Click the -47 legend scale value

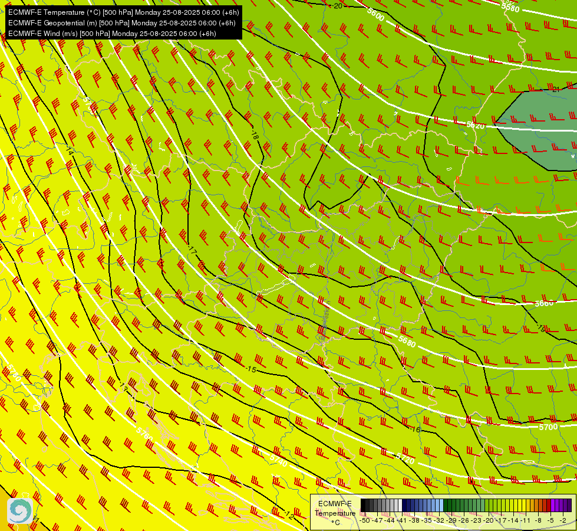[x=378, y=520]
